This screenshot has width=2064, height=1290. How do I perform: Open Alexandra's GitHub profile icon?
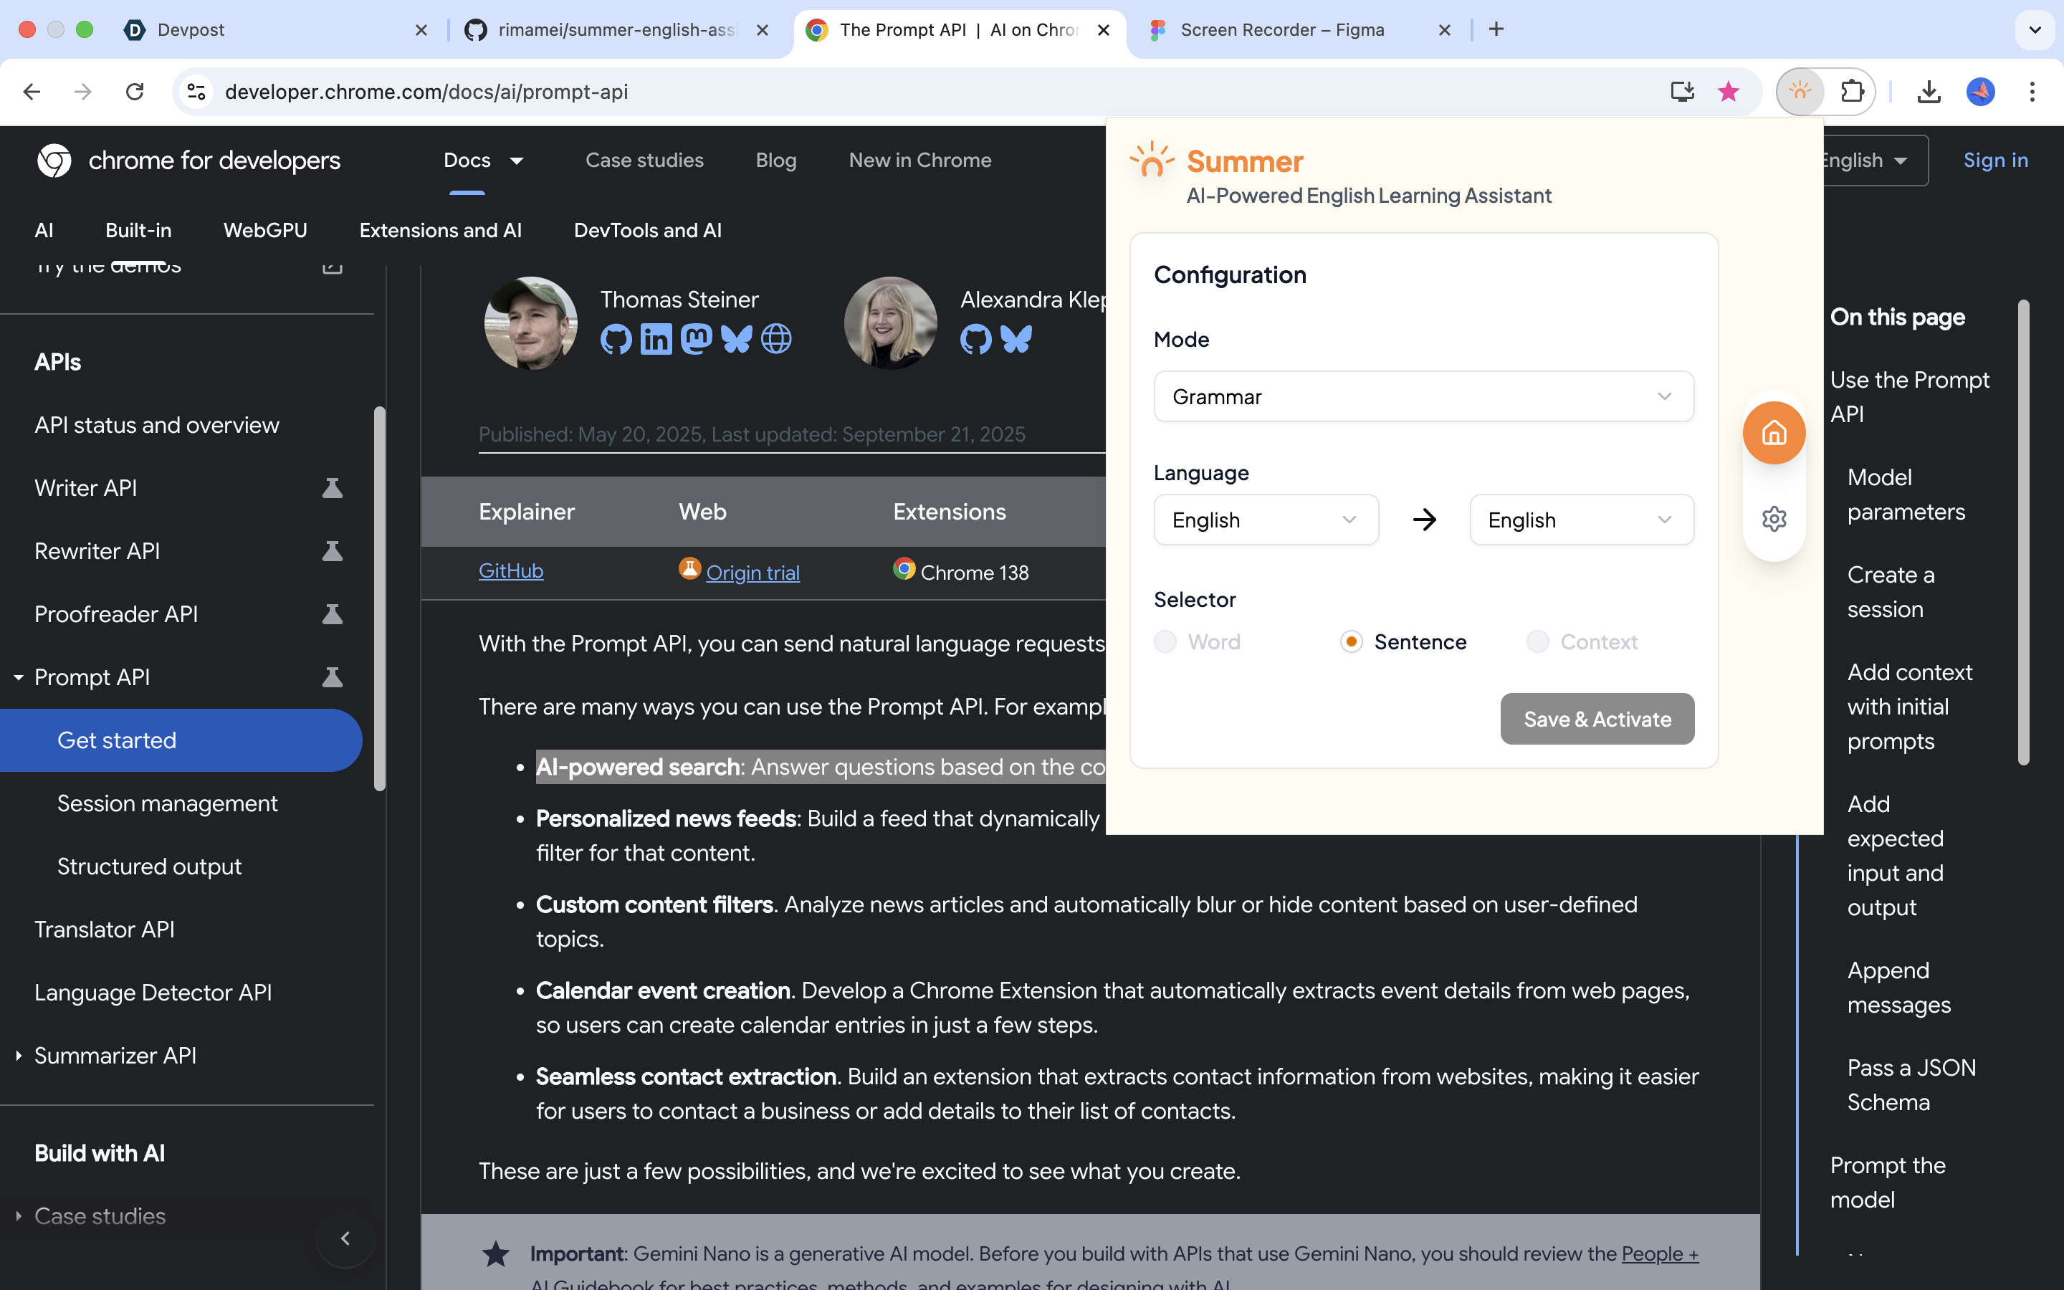click(975, 340)
